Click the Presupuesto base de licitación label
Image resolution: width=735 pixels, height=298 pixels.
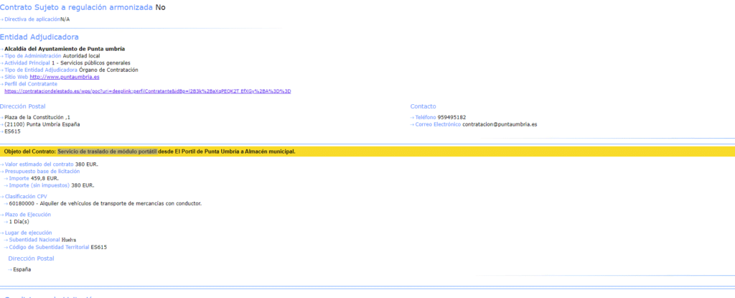[x=42, y=172]
